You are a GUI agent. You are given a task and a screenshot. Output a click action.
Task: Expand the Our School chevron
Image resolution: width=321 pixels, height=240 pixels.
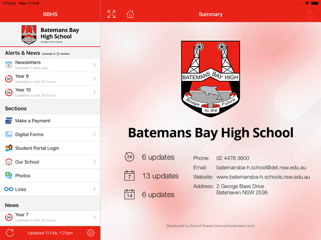point(94,162)
